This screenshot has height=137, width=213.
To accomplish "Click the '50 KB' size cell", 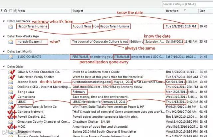I will pyautogui.click(x=203, y=26).
